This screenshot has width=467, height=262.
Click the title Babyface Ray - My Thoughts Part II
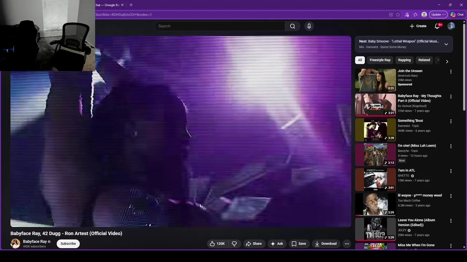click(420, 98)
